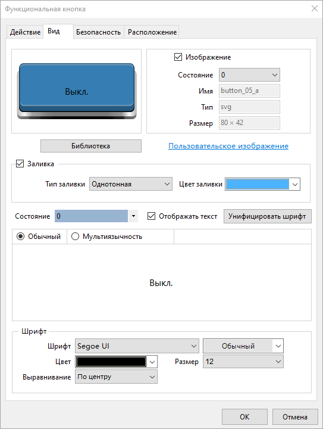
Task: Open the text Состояние state dropdown arrow
Action: pos(133,216)
